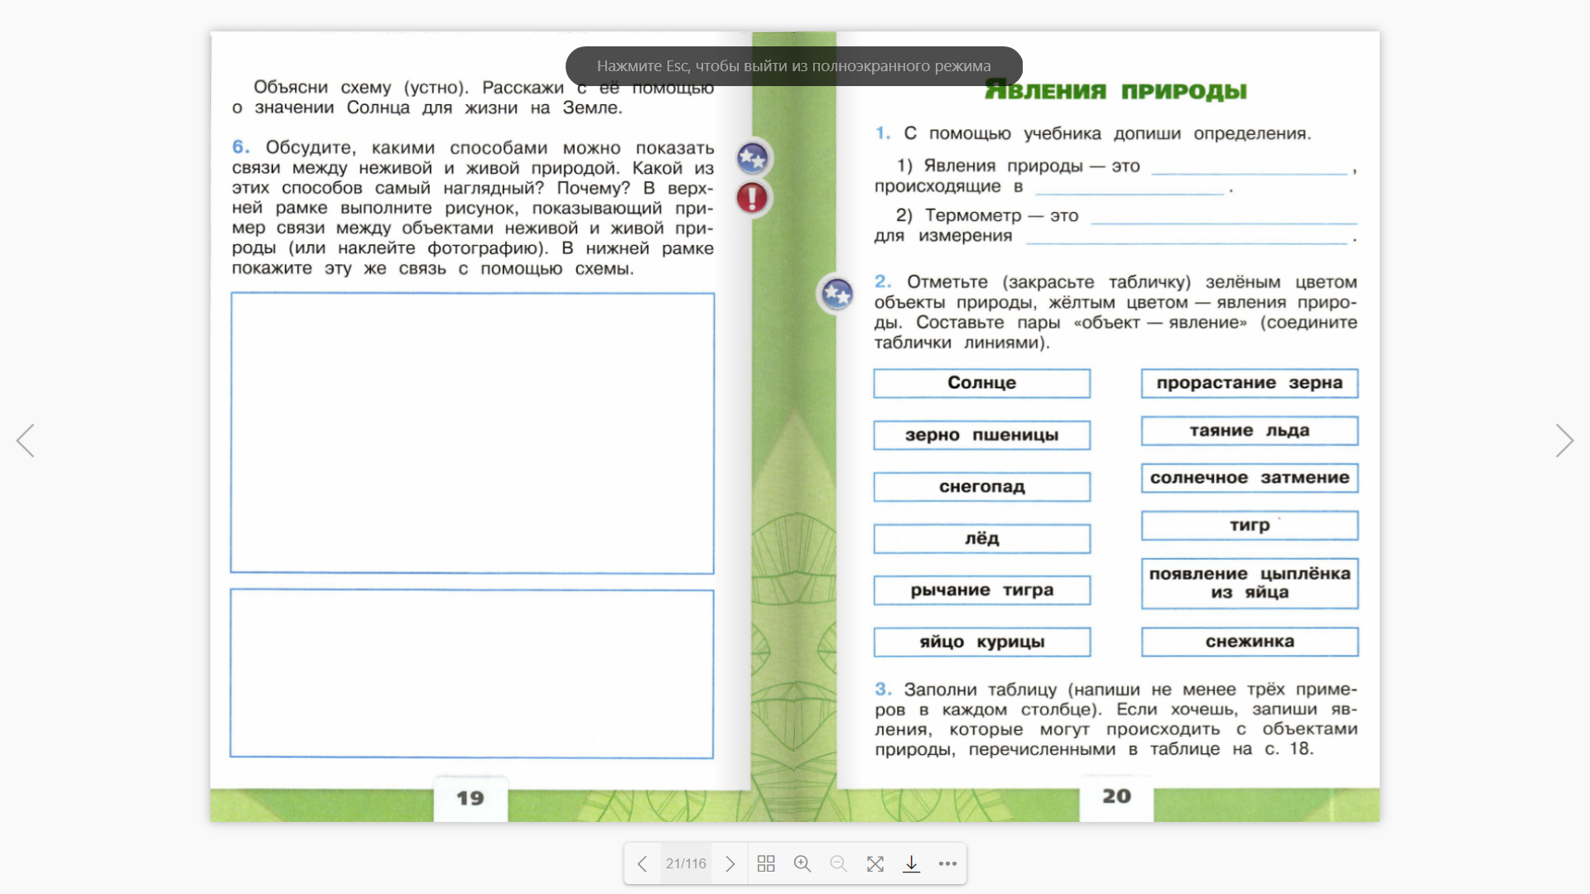
Task: Select the 'лёд' box
Action: tap(981, 539)
